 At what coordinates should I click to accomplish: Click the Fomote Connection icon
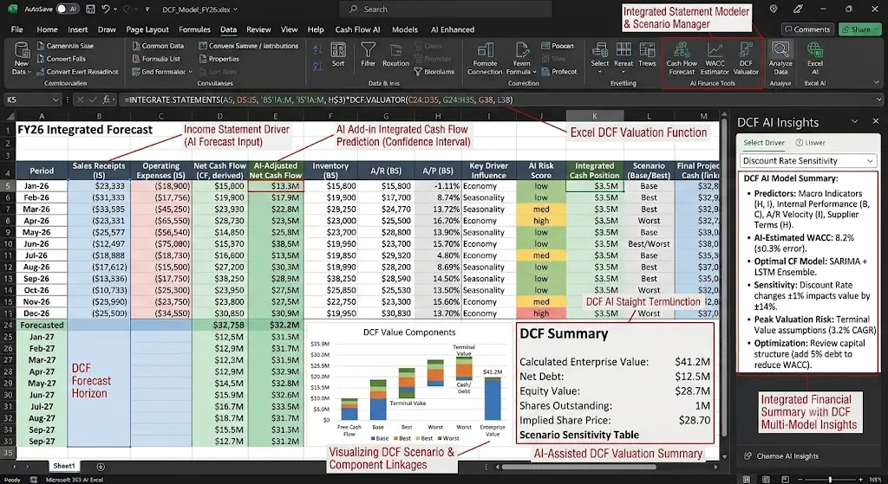click(x=485, y=58)
